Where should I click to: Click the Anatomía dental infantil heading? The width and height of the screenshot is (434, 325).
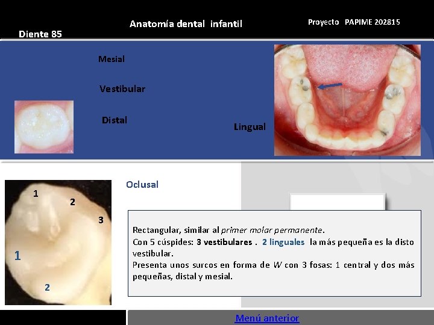[x=186, y=23]
